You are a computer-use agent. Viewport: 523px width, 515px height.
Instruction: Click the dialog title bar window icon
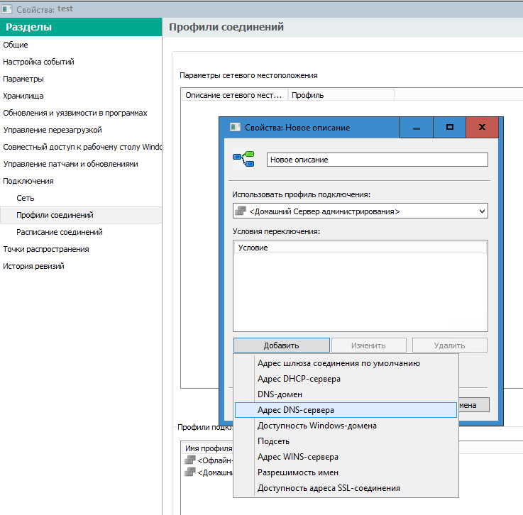tap(234, 128)
